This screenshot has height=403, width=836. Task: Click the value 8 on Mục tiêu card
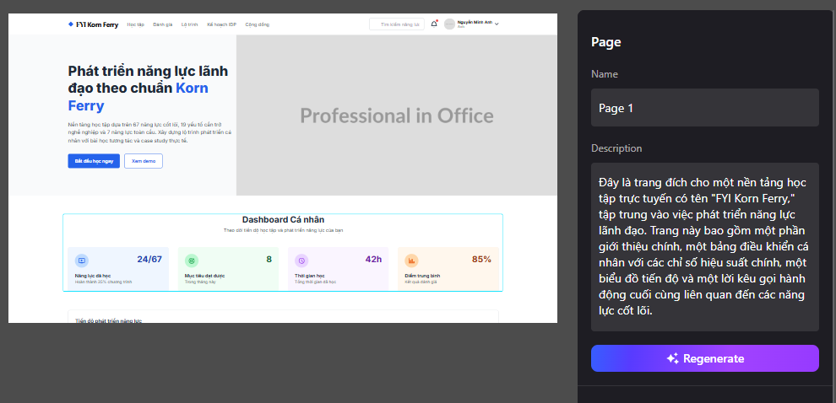coord(269,260)
